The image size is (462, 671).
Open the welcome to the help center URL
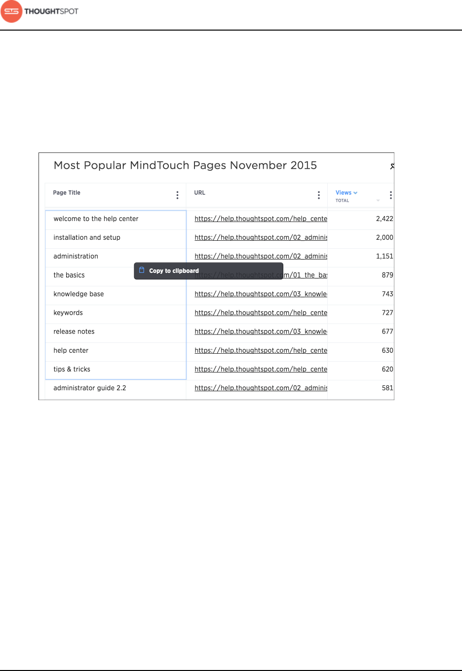click(261, 219)
